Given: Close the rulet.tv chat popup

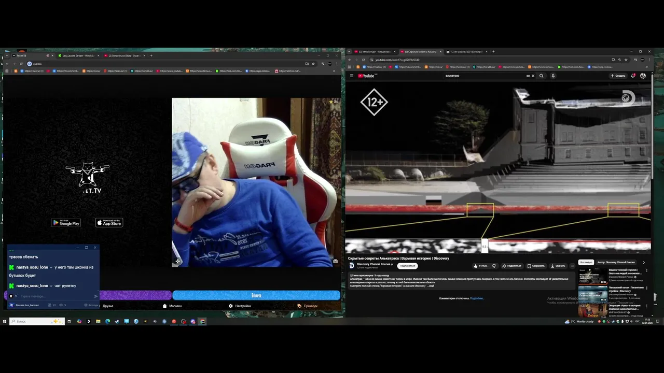Looking at the screenshot, I should point(95,248).
